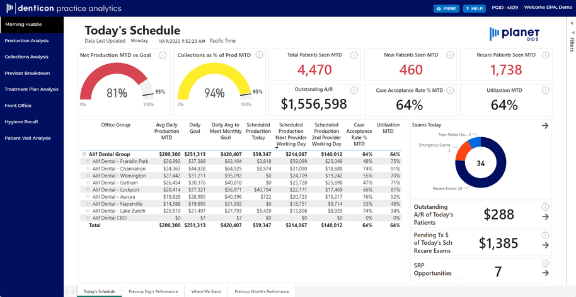The width and height of the screenshot is (576, 297).
Task: Click info icon on Outstanding A/R card
Action: 354,91
